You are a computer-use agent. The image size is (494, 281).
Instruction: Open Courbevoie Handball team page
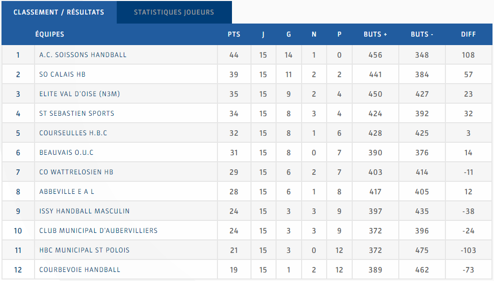(80, 270)
